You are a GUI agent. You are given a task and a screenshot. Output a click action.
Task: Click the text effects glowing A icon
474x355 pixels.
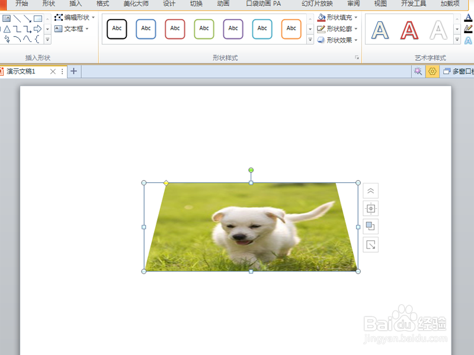(468, 40)
